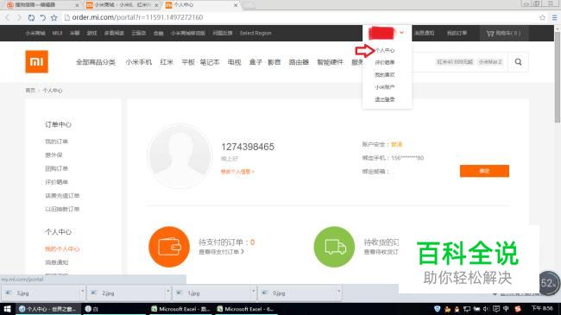Select 小米账户 in the account dropdown
561x315 pixels.
tap(385, 87)
